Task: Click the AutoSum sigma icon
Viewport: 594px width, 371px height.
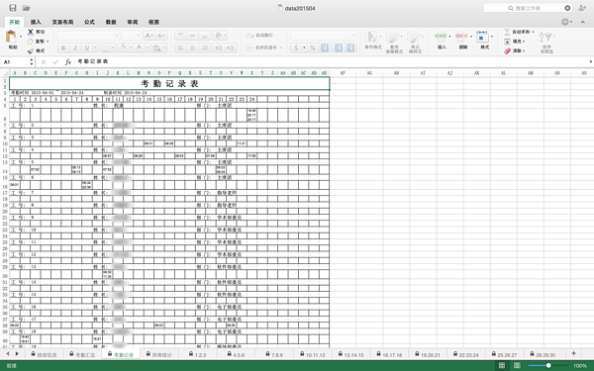Action: (507, 32)
